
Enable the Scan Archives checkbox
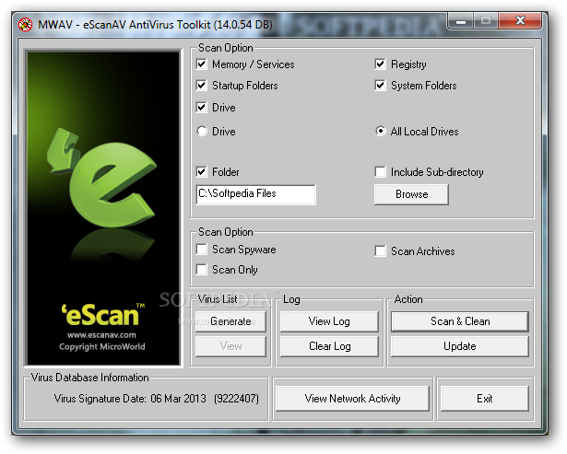[380, 251]
